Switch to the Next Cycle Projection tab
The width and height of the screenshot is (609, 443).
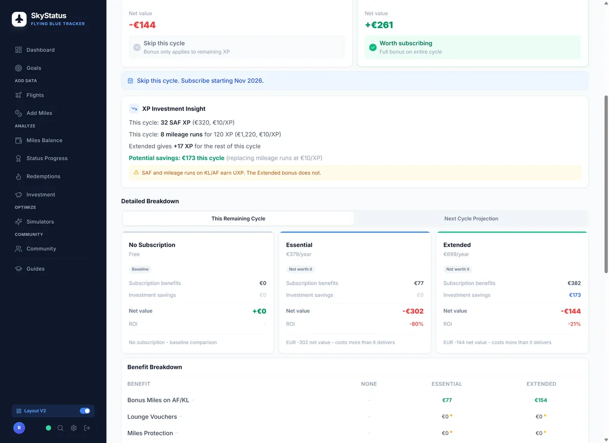pyautogui.click(x=471, y=218)
